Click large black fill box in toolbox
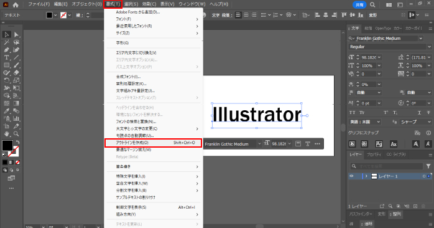434x228 pixels. pyautogui.click(x=7, y=145)
